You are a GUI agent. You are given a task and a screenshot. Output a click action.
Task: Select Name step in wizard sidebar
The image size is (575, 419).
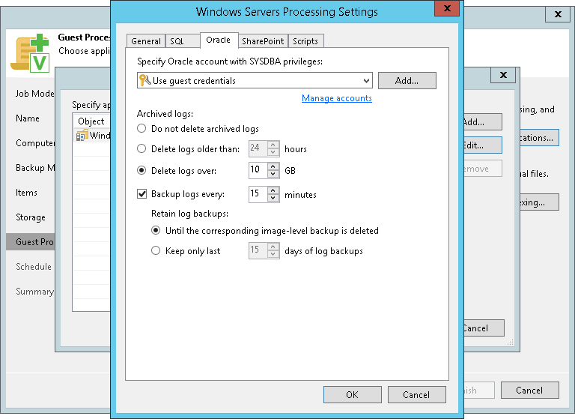[x=28, y=118]
